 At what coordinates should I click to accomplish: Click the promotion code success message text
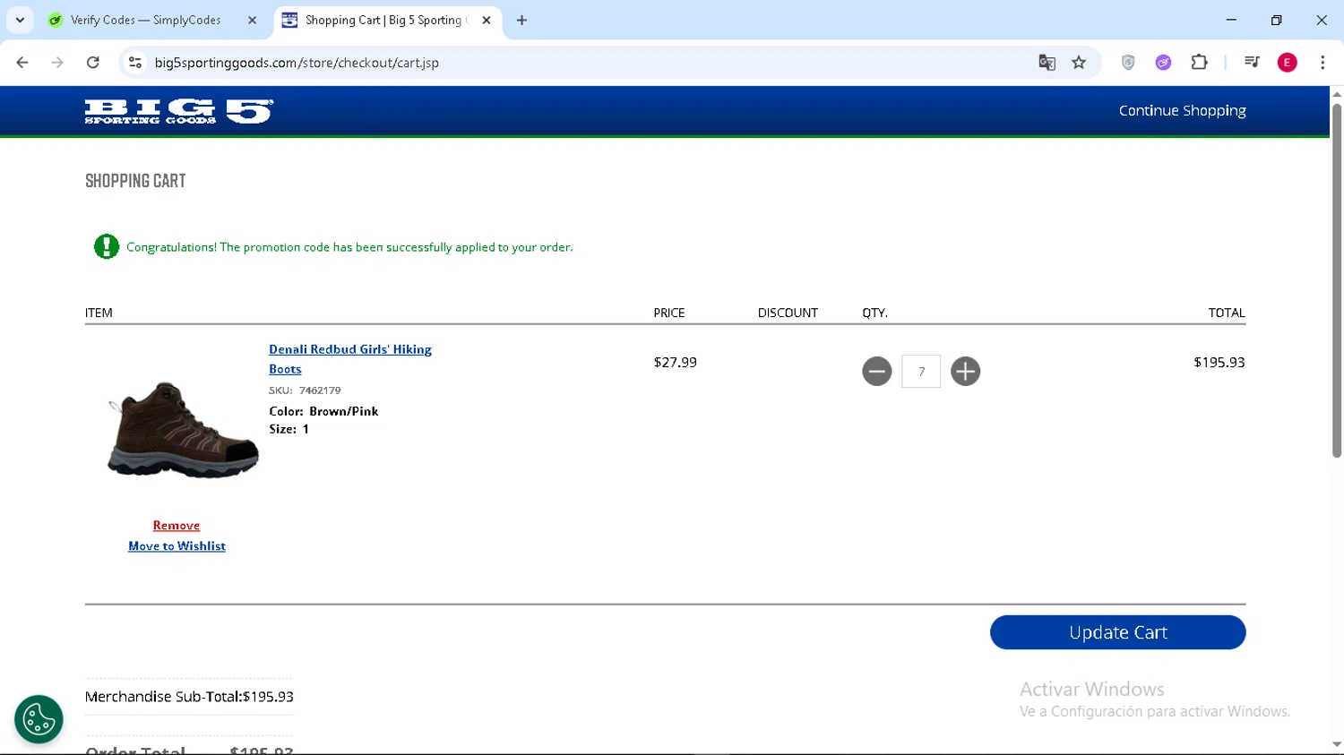coord(349,247)
